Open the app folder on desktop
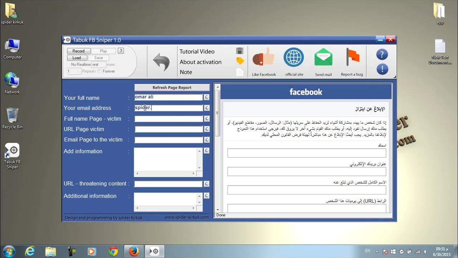The height and width of the screenshot is (258, 458). (440, 14)
